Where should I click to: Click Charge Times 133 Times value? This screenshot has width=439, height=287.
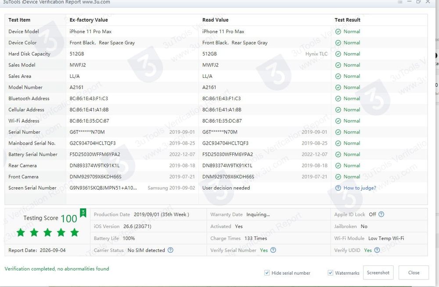[x=255, y=238]
